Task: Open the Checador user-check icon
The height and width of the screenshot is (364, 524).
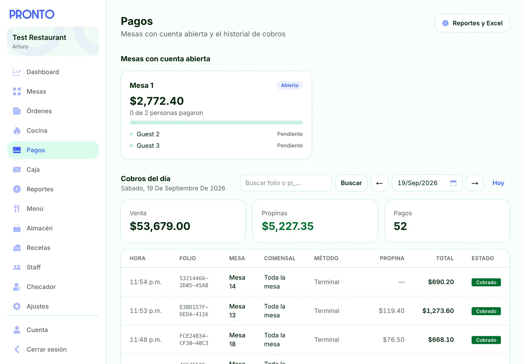Action: coord(17,287)
